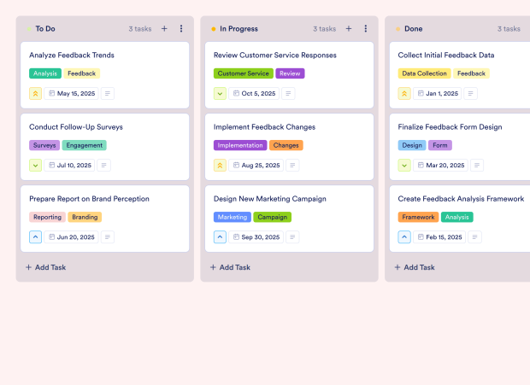The width and height of the screenshot is (530, 385).
Task: Open Jul 10, 2025 due date picker
Action: [x=69, y=166]
